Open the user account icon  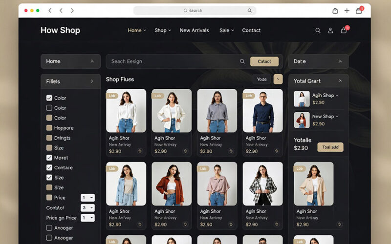coord(330,30)
